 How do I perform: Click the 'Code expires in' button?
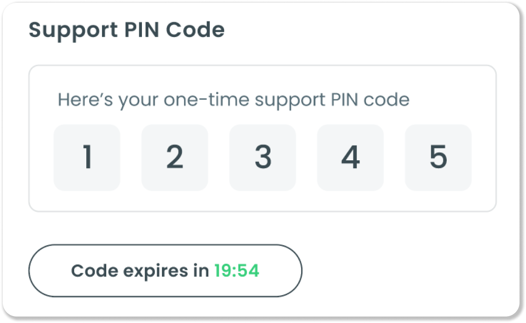[165, 271]
